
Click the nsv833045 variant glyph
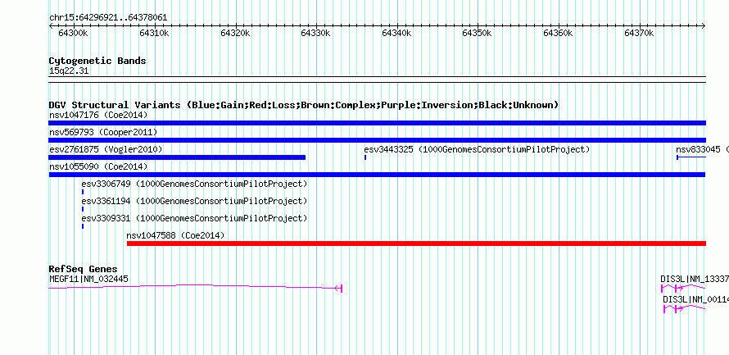[x=691, y=157]
